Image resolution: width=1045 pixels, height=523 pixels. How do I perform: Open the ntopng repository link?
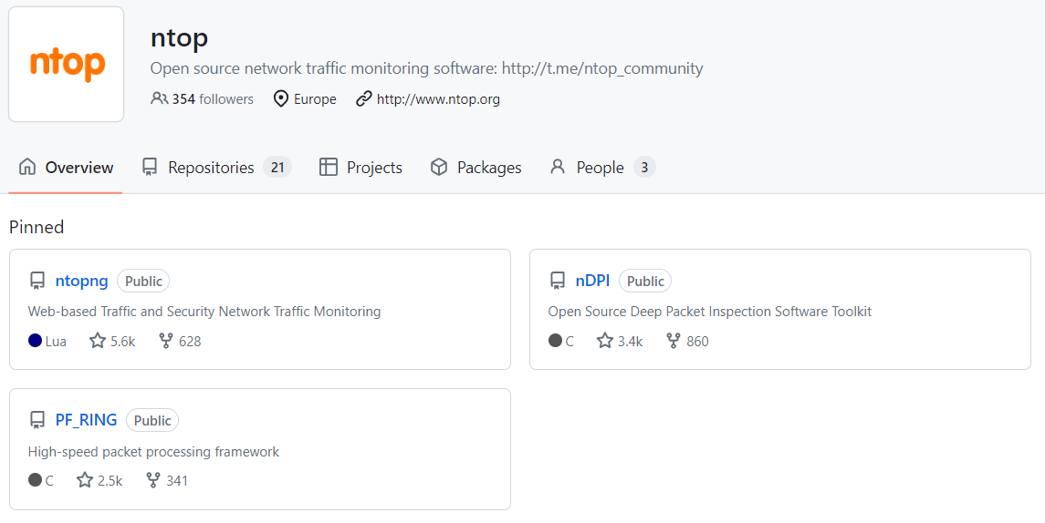pos(81,281)
